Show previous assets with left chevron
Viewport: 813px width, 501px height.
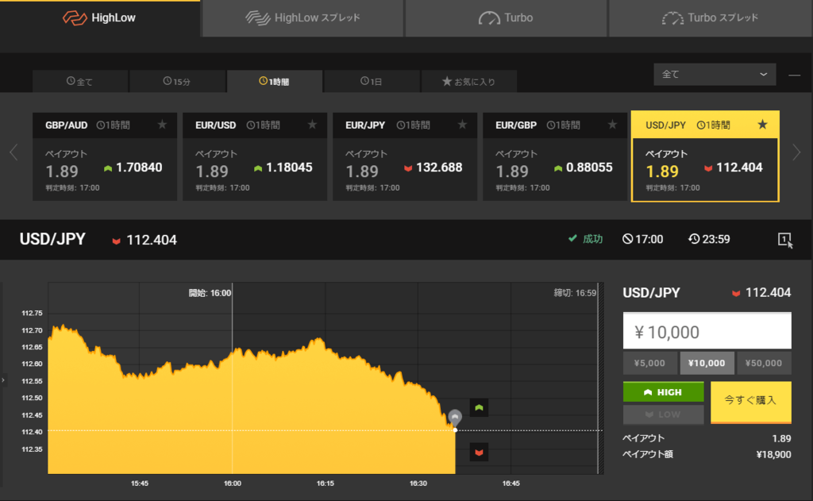14,152
